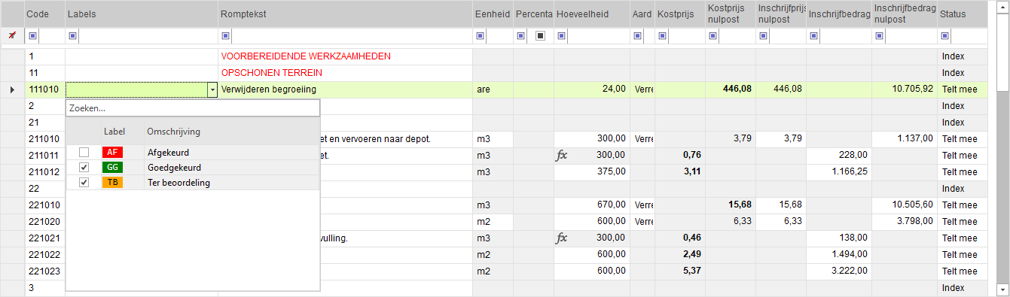Click the fx formula icon in row 211011
The height and width of the screenshot is (297, 1010).
click(x=562, y=156)
